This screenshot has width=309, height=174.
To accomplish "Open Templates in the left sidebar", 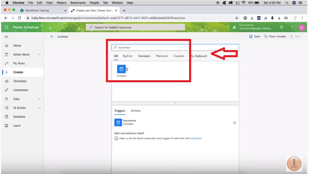I will tap(20, 81).
